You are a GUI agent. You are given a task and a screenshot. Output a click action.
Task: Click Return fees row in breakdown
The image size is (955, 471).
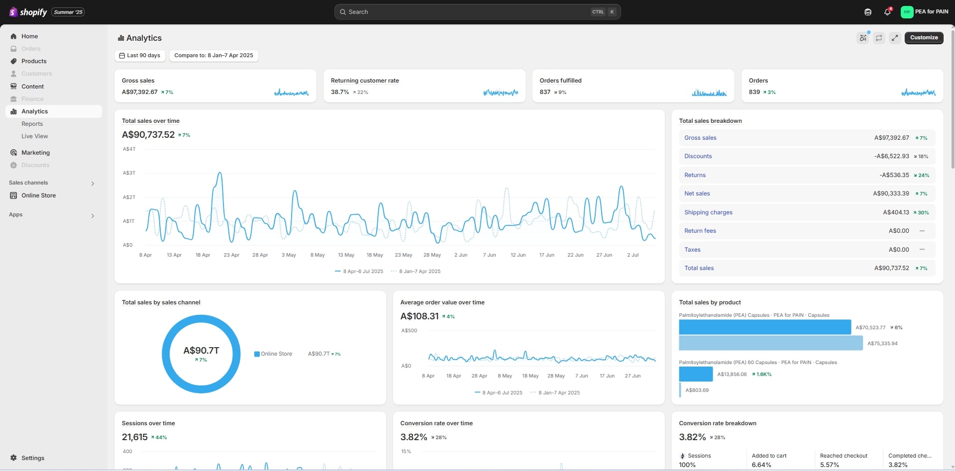[807, 231]
